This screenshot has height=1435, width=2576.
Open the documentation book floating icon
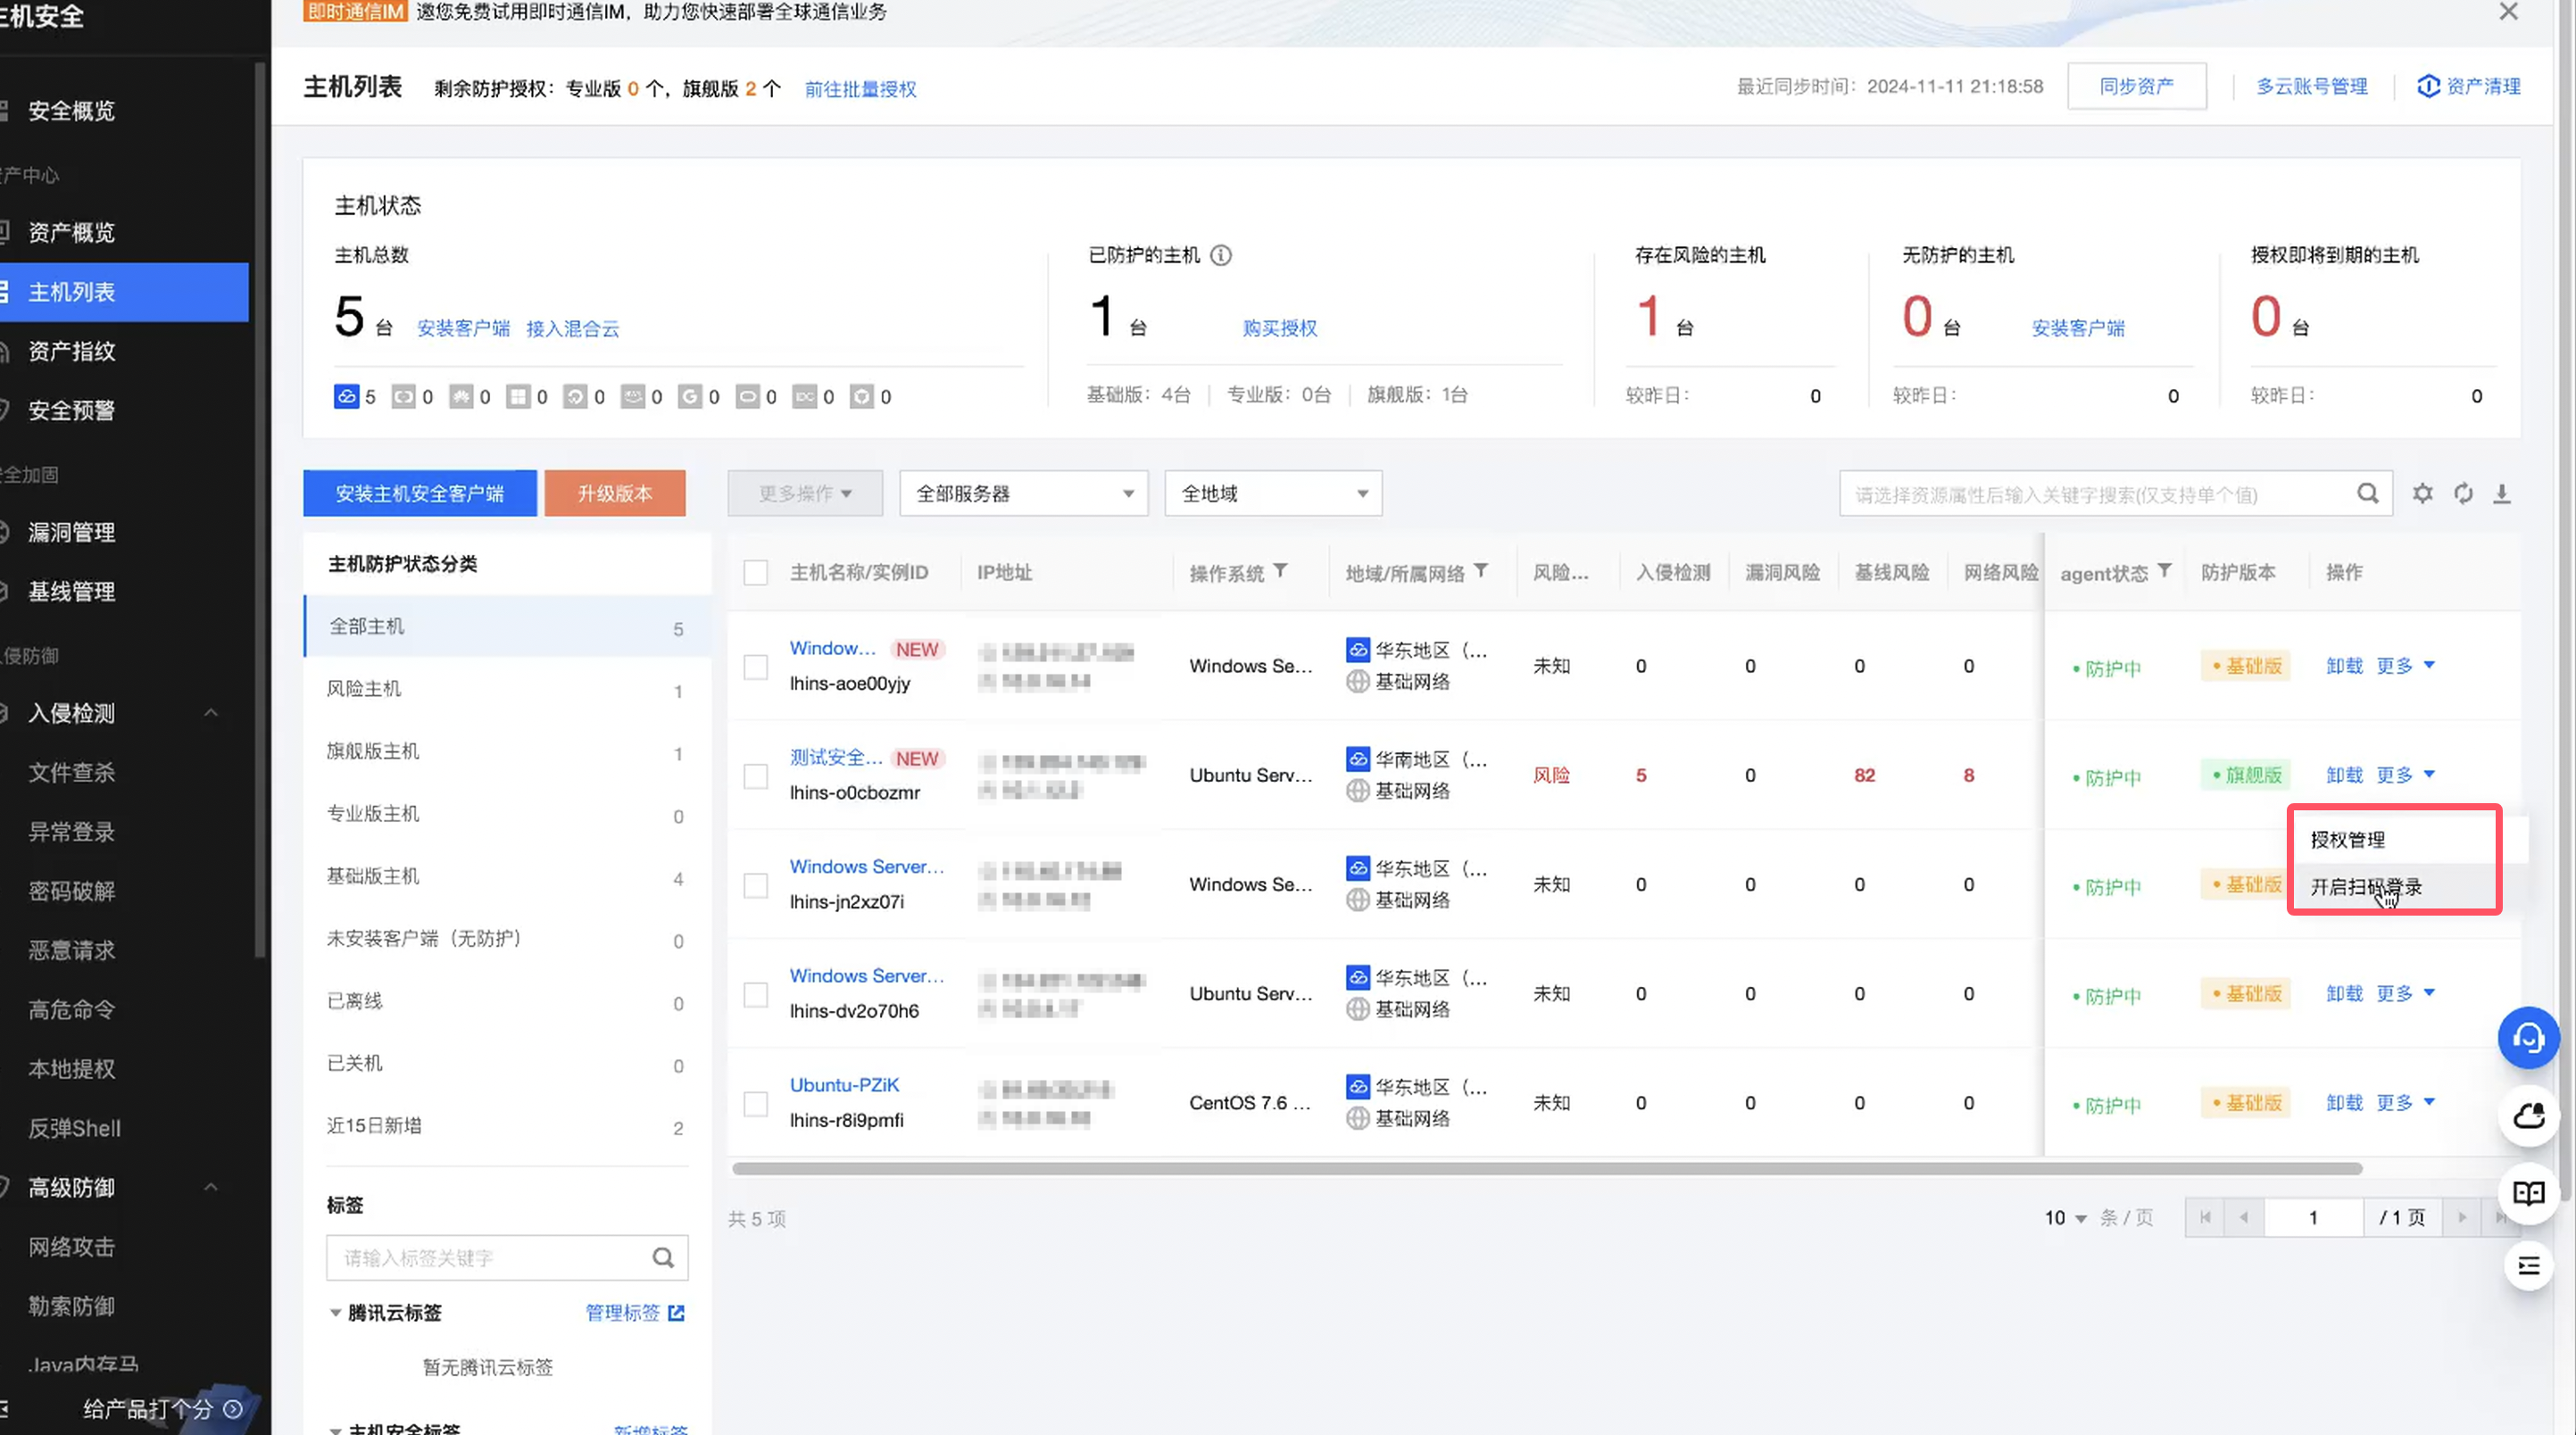coord(2528,1192)
